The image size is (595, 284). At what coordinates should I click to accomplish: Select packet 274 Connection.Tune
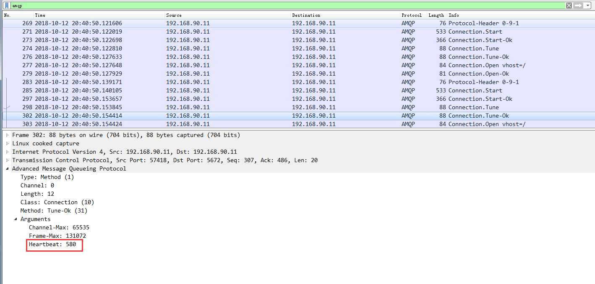[x=298, y=48]
